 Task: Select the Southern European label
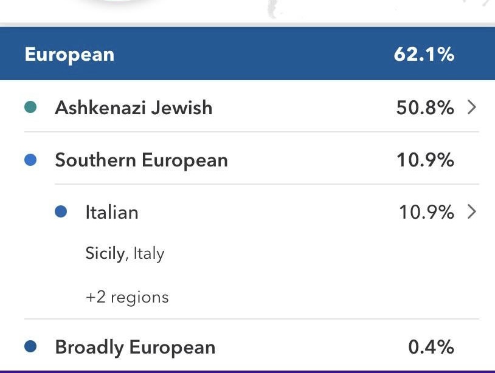click(x=141, y=160)
